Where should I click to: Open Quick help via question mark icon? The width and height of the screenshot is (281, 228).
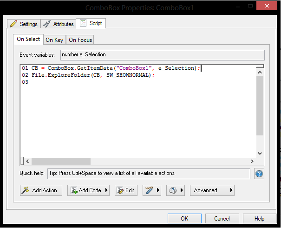259,174
